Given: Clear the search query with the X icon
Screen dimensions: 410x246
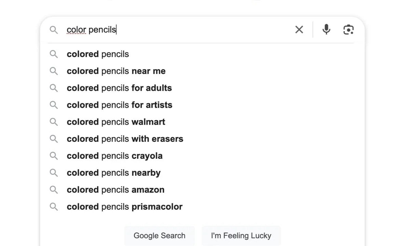Looking at the screenshot, I should (299, 29).
